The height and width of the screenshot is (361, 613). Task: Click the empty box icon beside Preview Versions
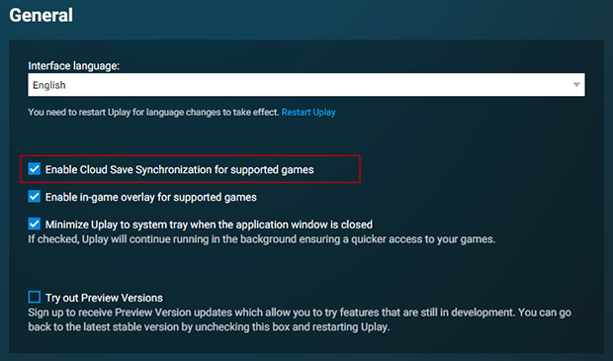pos(35,298)
